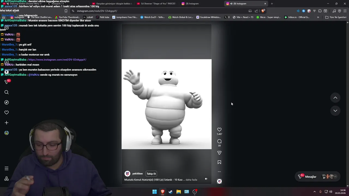
Task: Expand hidden bookmarks double chevron
Action: point(318,17)
